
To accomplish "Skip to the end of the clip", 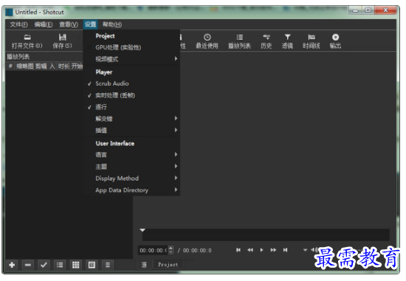I will 285,250.
